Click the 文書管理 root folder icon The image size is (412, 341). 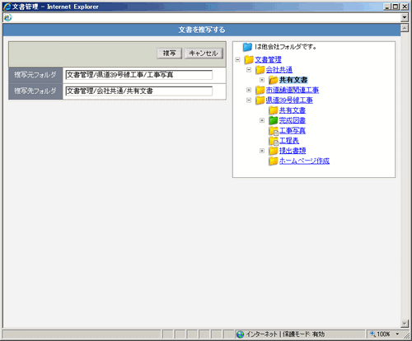[249, 59]
